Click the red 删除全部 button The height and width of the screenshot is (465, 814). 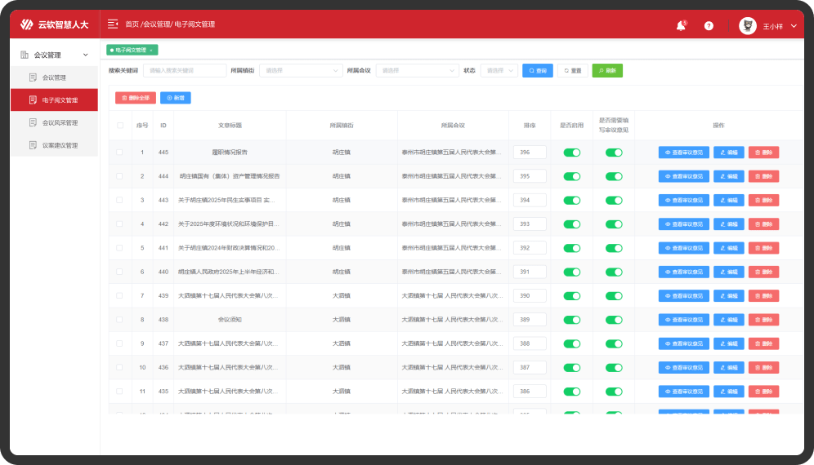[x=136, y=98]
